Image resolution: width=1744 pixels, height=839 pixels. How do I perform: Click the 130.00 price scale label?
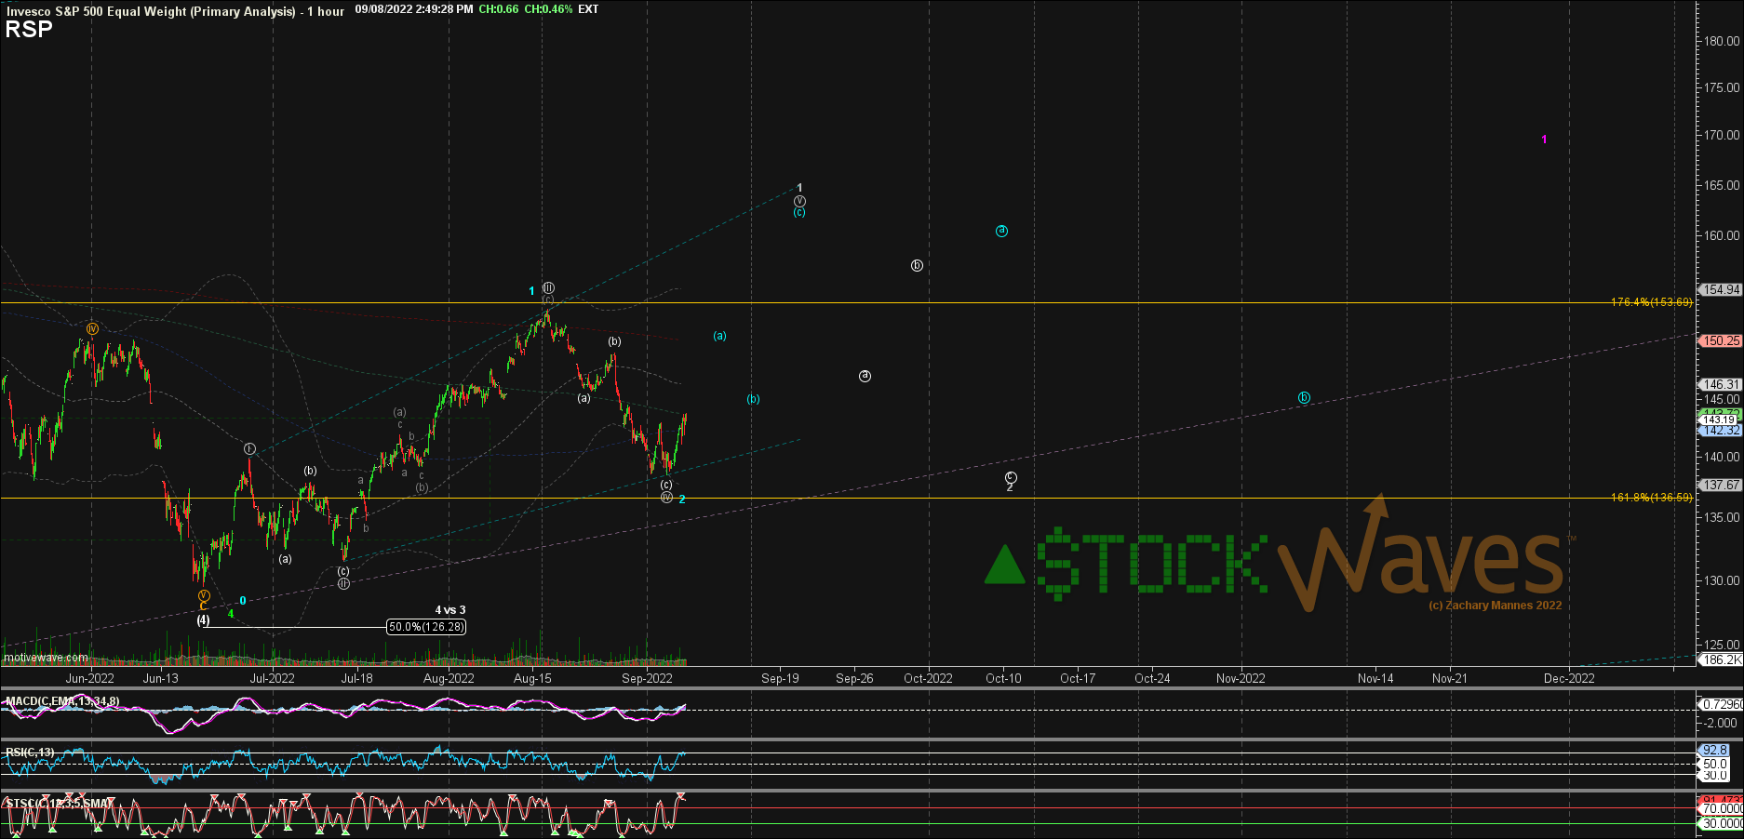tap(1722, 580)
